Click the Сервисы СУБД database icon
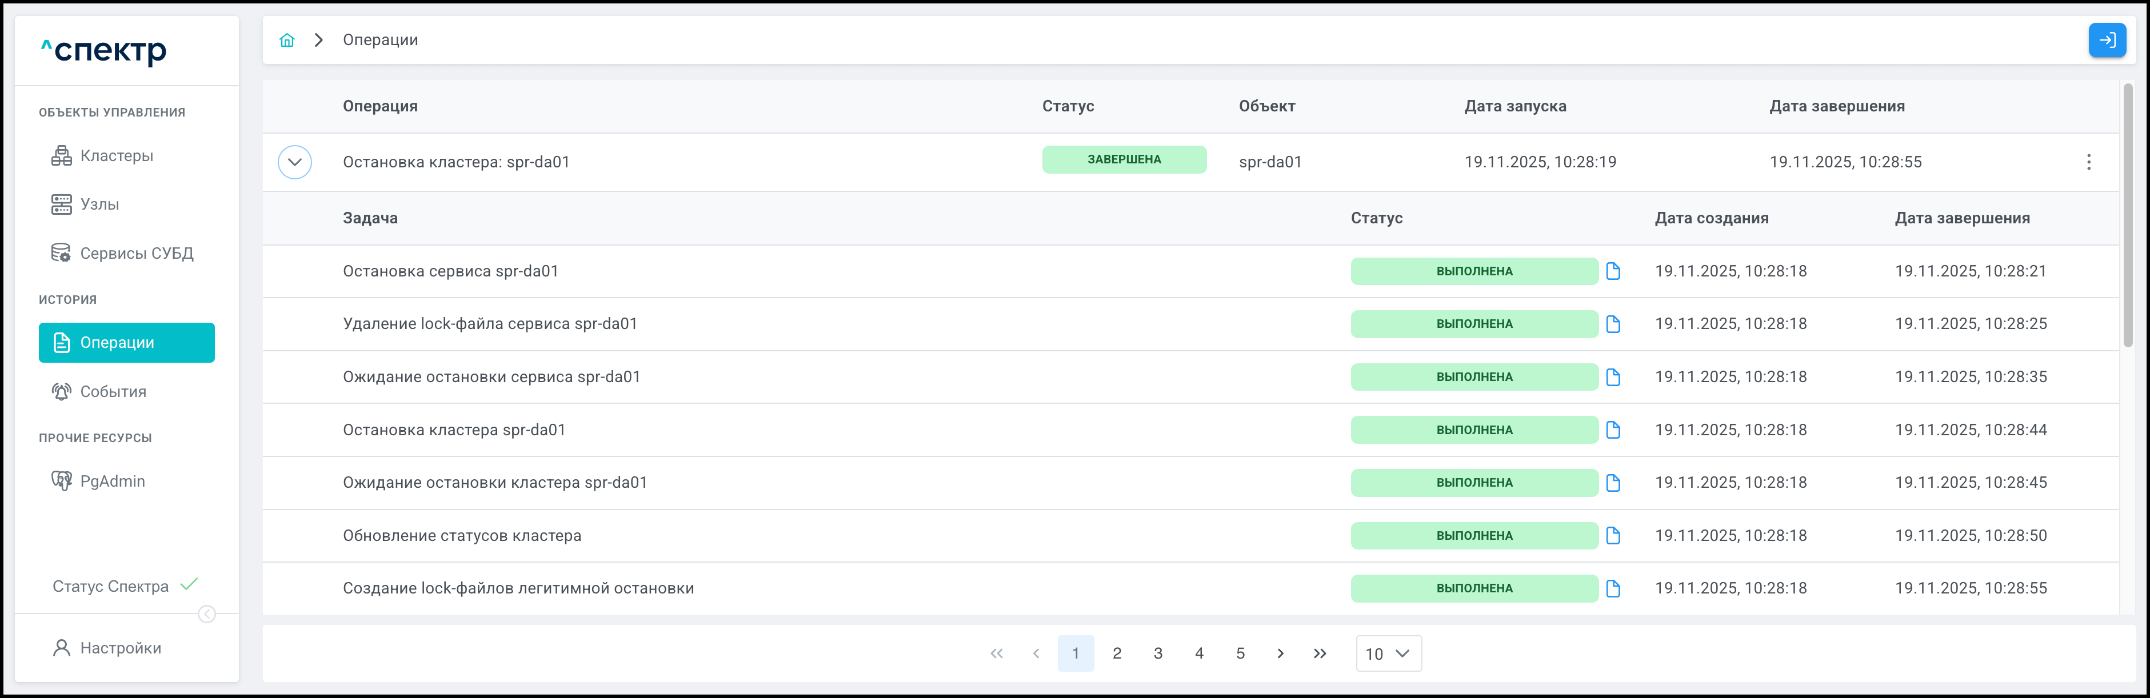2150x698 pixels. point(62,254)
